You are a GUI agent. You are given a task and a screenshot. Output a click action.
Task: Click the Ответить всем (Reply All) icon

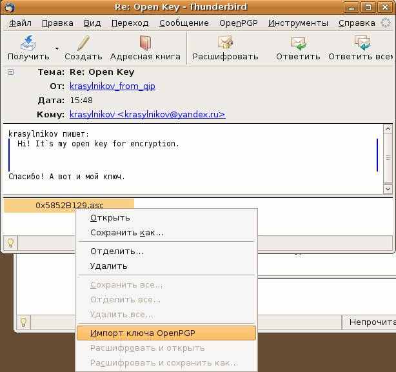[x=362, y=43]
